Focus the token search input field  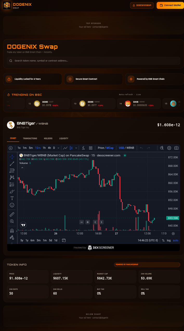pos(94,61)
